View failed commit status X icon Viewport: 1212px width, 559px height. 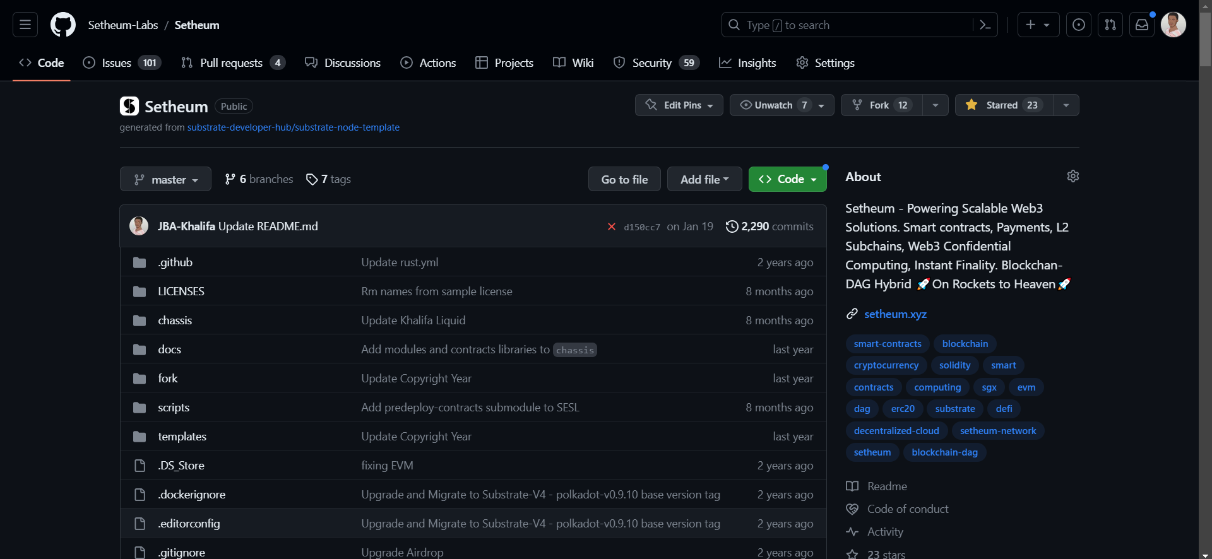(611, 227)
